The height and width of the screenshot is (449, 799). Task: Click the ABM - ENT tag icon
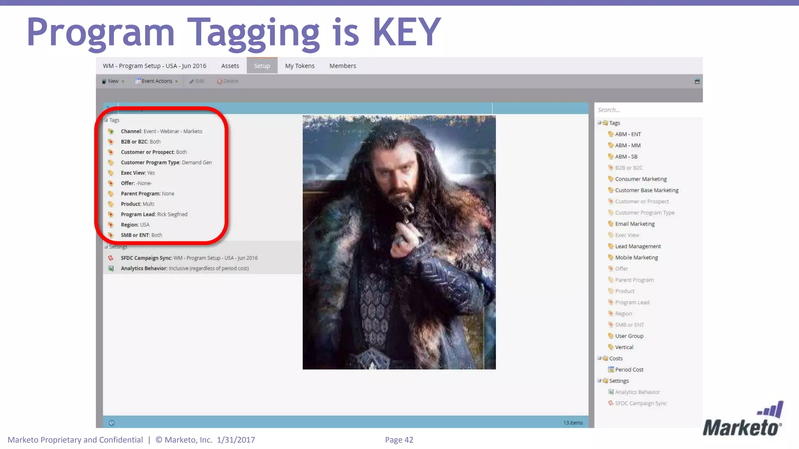click(x=611, y=134)
